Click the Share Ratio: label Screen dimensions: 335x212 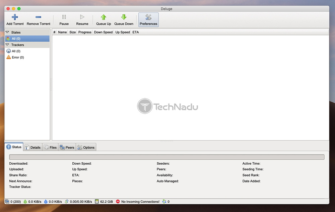pyautogui.click(x=18, y=175)
